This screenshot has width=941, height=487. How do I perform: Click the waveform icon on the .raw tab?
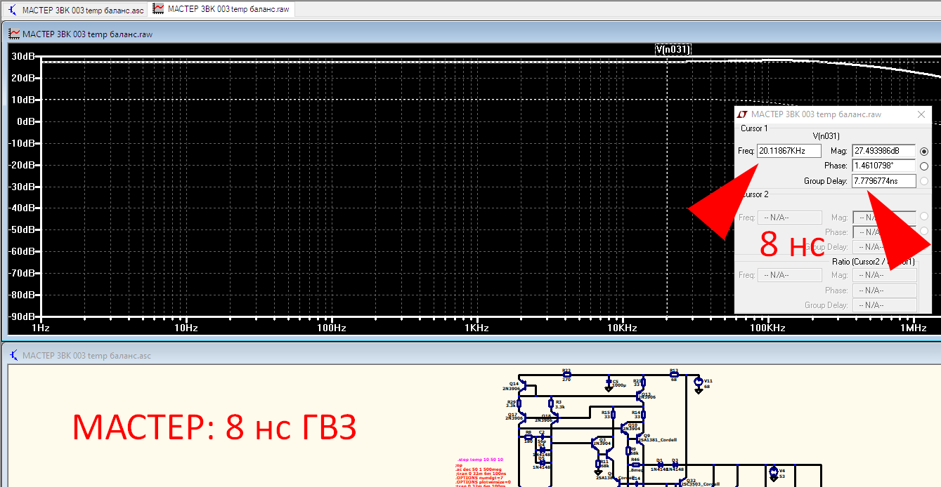(159, 9)
